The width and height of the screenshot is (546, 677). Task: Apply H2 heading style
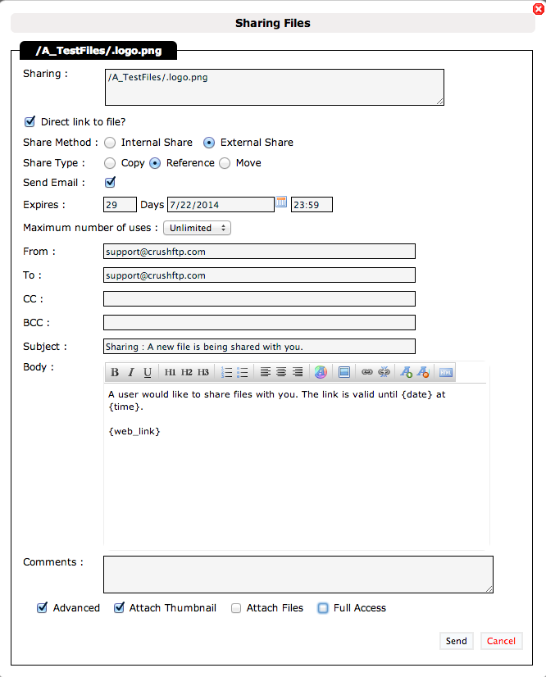[x=186, y=372]
